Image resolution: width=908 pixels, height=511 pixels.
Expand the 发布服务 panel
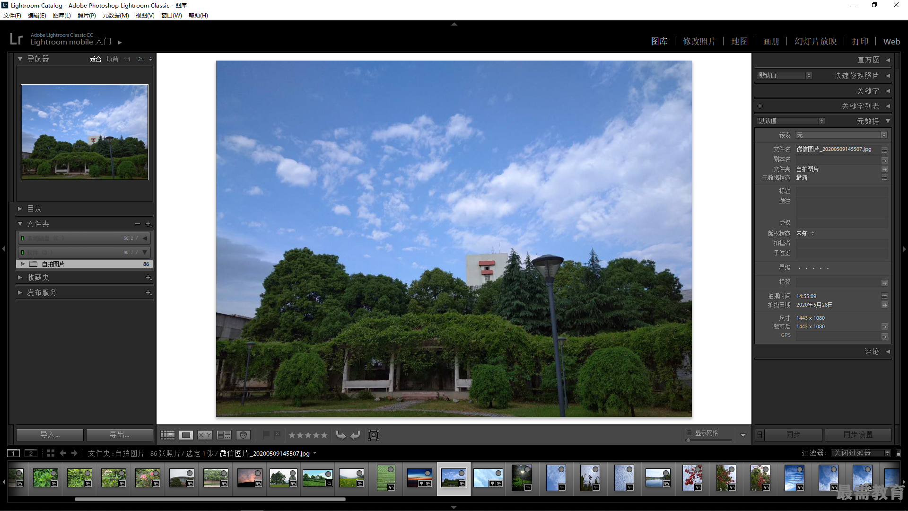(x=20, y=292)
